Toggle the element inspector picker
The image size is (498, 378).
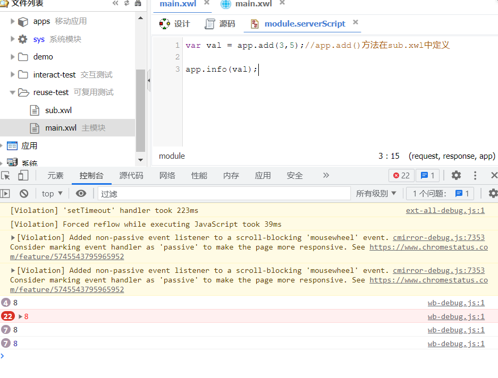[6, 176]
